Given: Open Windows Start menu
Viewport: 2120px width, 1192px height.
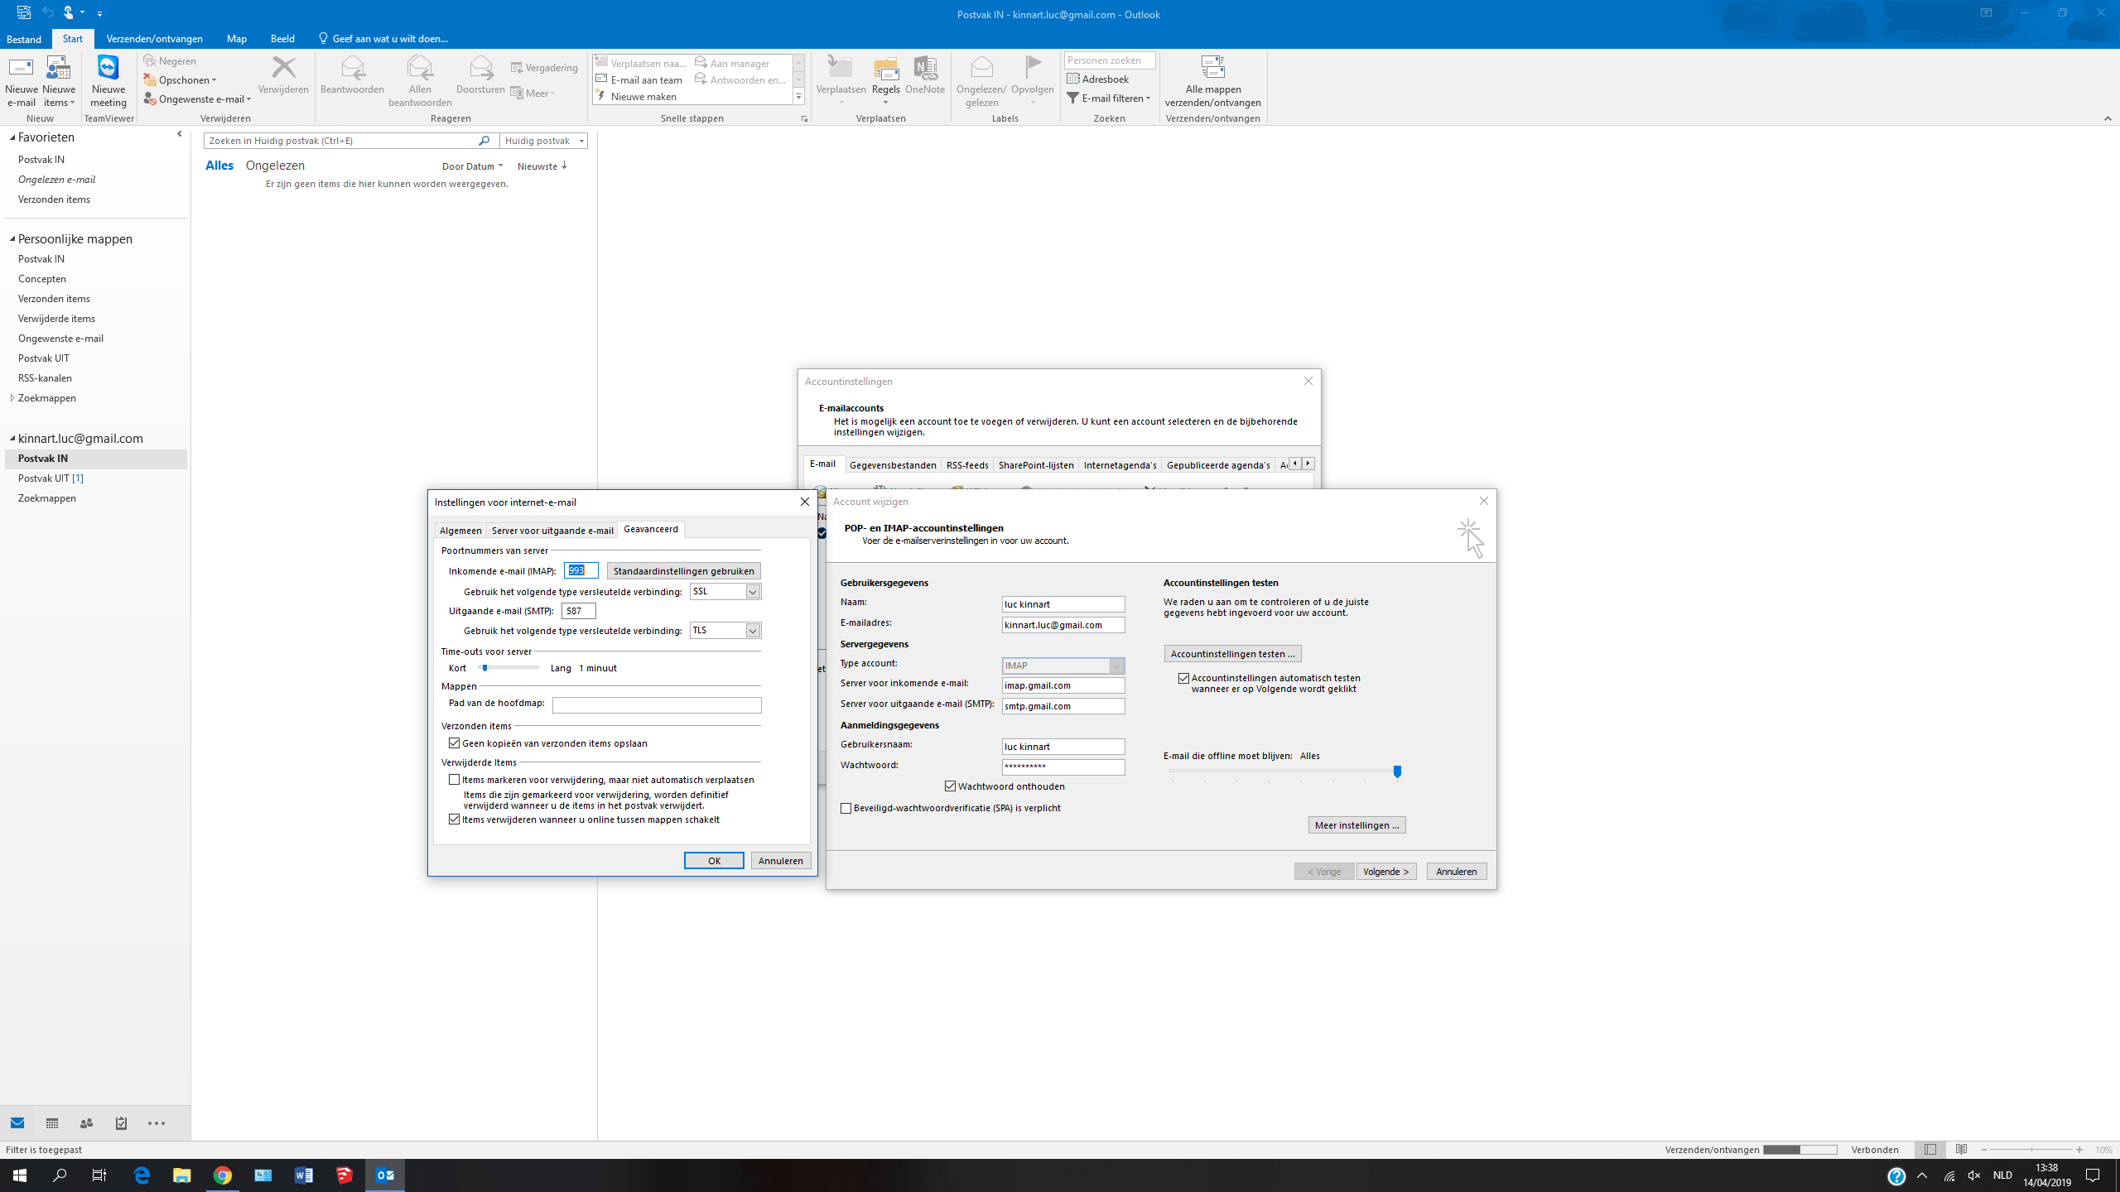Looking at the screenshot, I should pos(20,1175).
